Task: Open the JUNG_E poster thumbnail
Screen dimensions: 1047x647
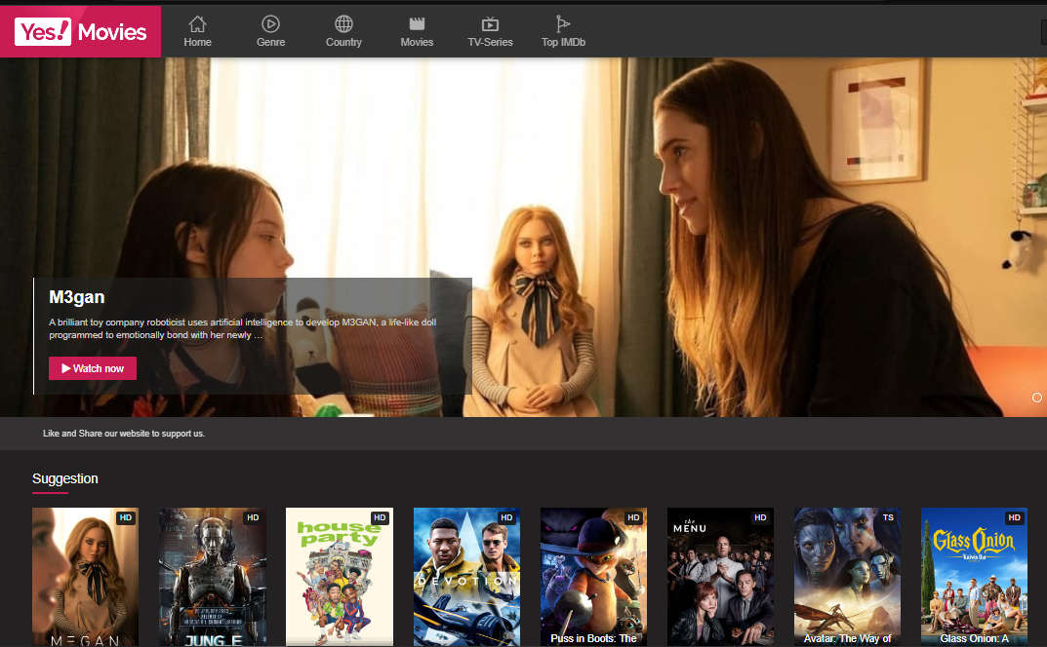Action: tap(213, 577)
